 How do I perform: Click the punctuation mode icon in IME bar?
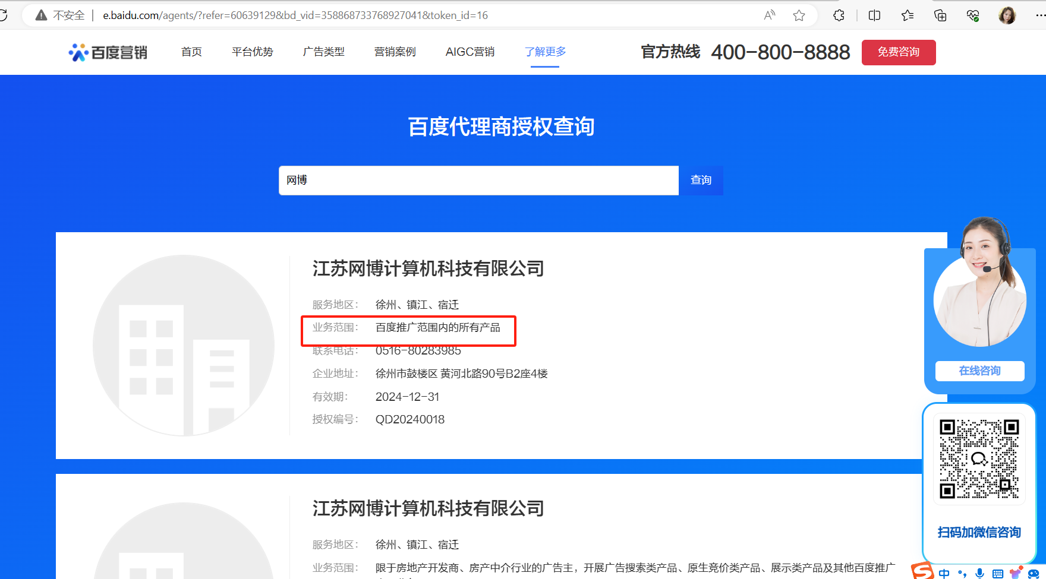[x=962, y=574]
